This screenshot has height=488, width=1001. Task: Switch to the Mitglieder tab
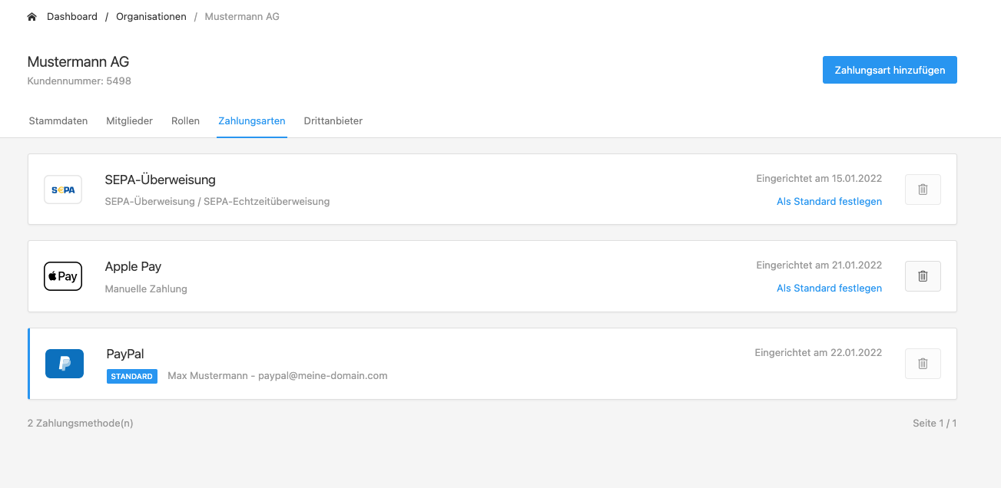pyautogui.click(x=130, y=121)
